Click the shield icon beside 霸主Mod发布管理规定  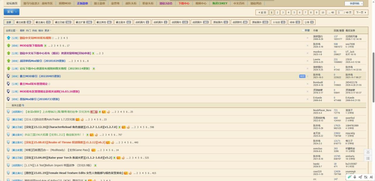tap(8, 84)
